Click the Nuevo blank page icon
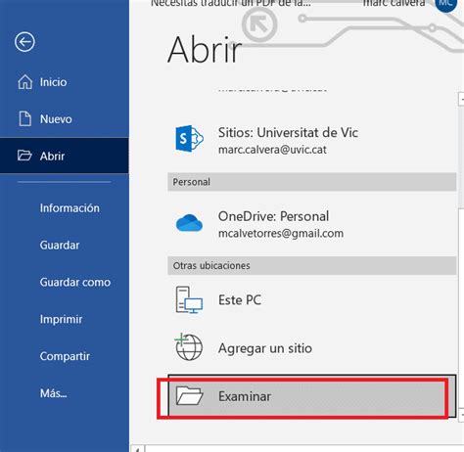Image resolution: width=464 pixels, height=452 pixels. point(25,118)
